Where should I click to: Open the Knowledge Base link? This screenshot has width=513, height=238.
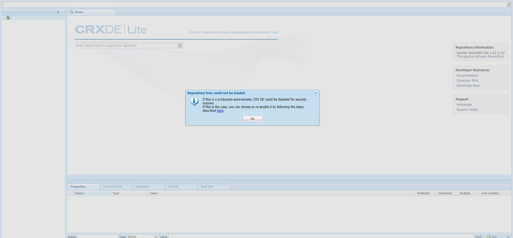pos(468,86)
